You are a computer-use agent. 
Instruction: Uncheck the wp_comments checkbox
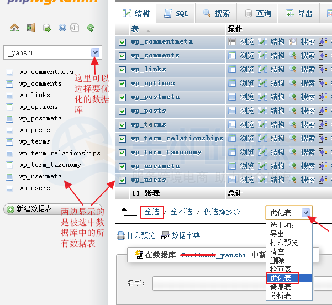[x=122, y=56]
